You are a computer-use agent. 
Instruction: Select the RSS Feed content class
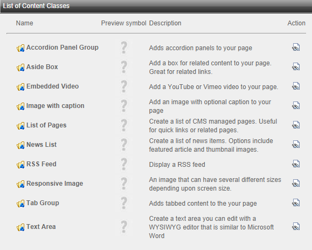tap(41, 164)
